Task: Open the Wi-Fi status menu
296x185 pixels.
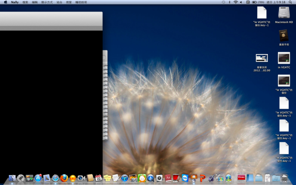Action: coord(235,2)
